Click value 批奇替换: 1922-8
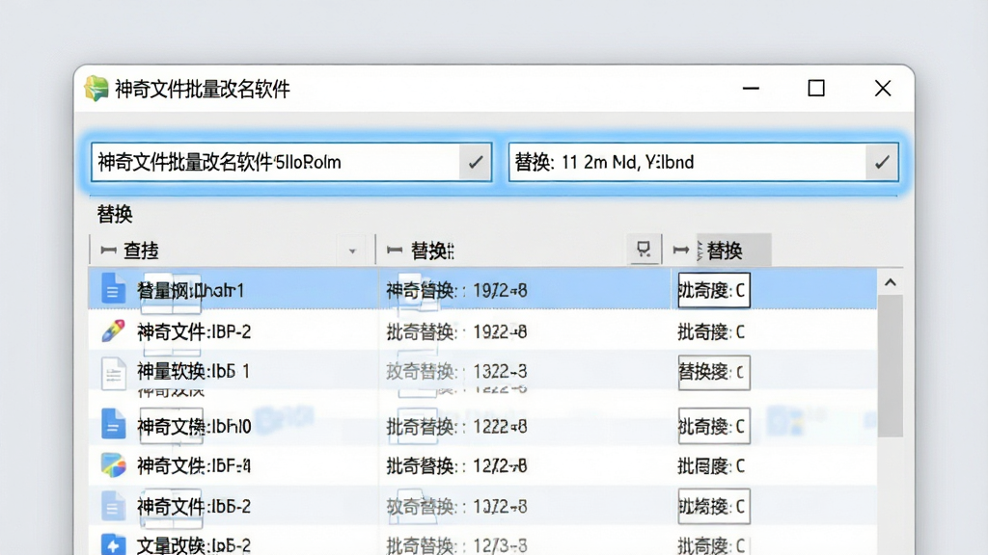This screenshot has height=555, width=988. point(456,331)
